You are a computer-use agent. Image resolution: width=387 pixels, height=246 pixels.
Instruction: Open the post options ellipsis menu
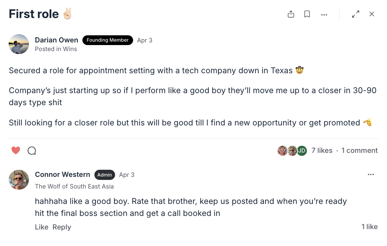324,15
